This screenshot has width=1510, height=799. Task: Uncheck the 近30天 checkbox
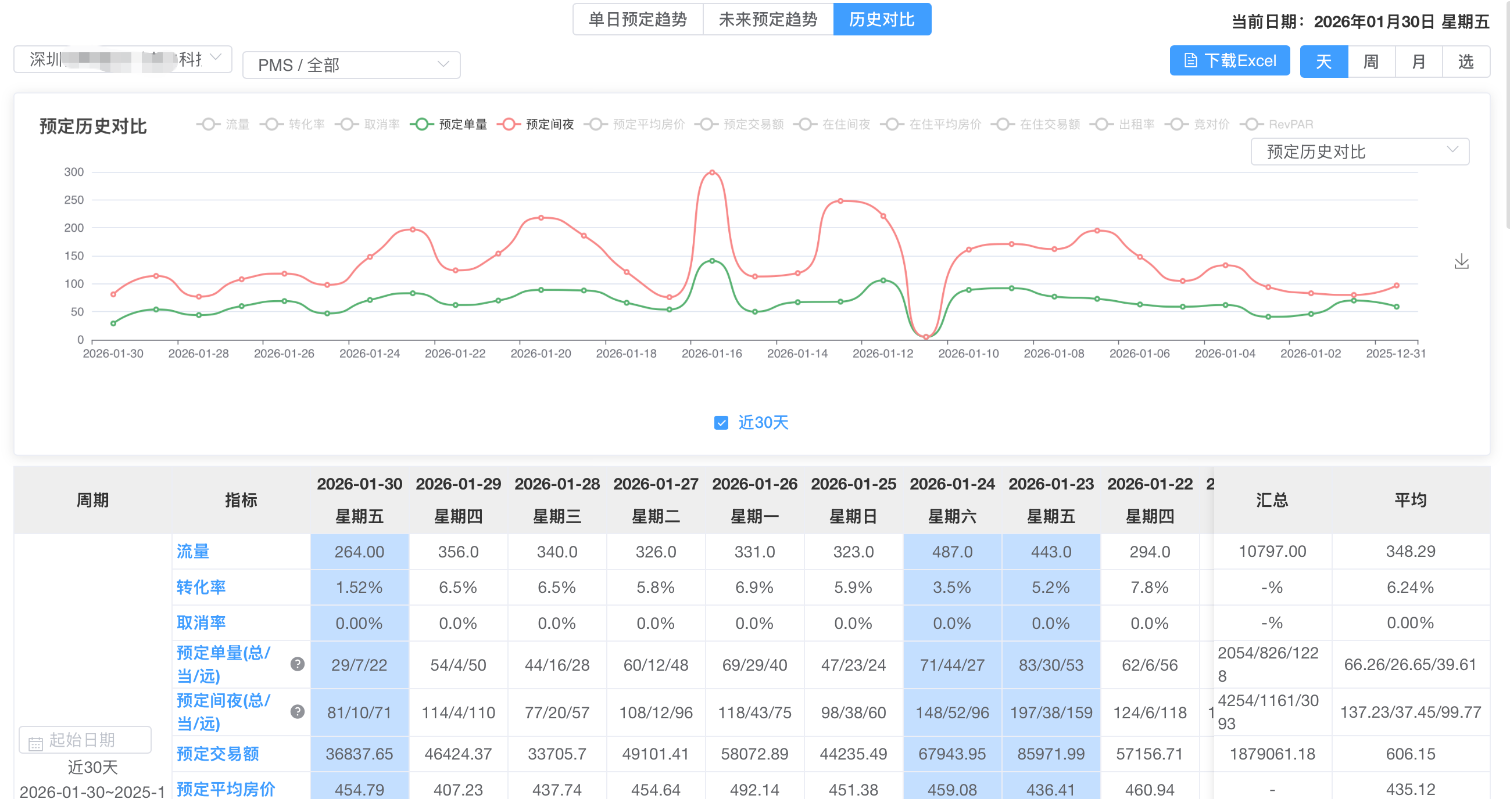pos(721,422)
